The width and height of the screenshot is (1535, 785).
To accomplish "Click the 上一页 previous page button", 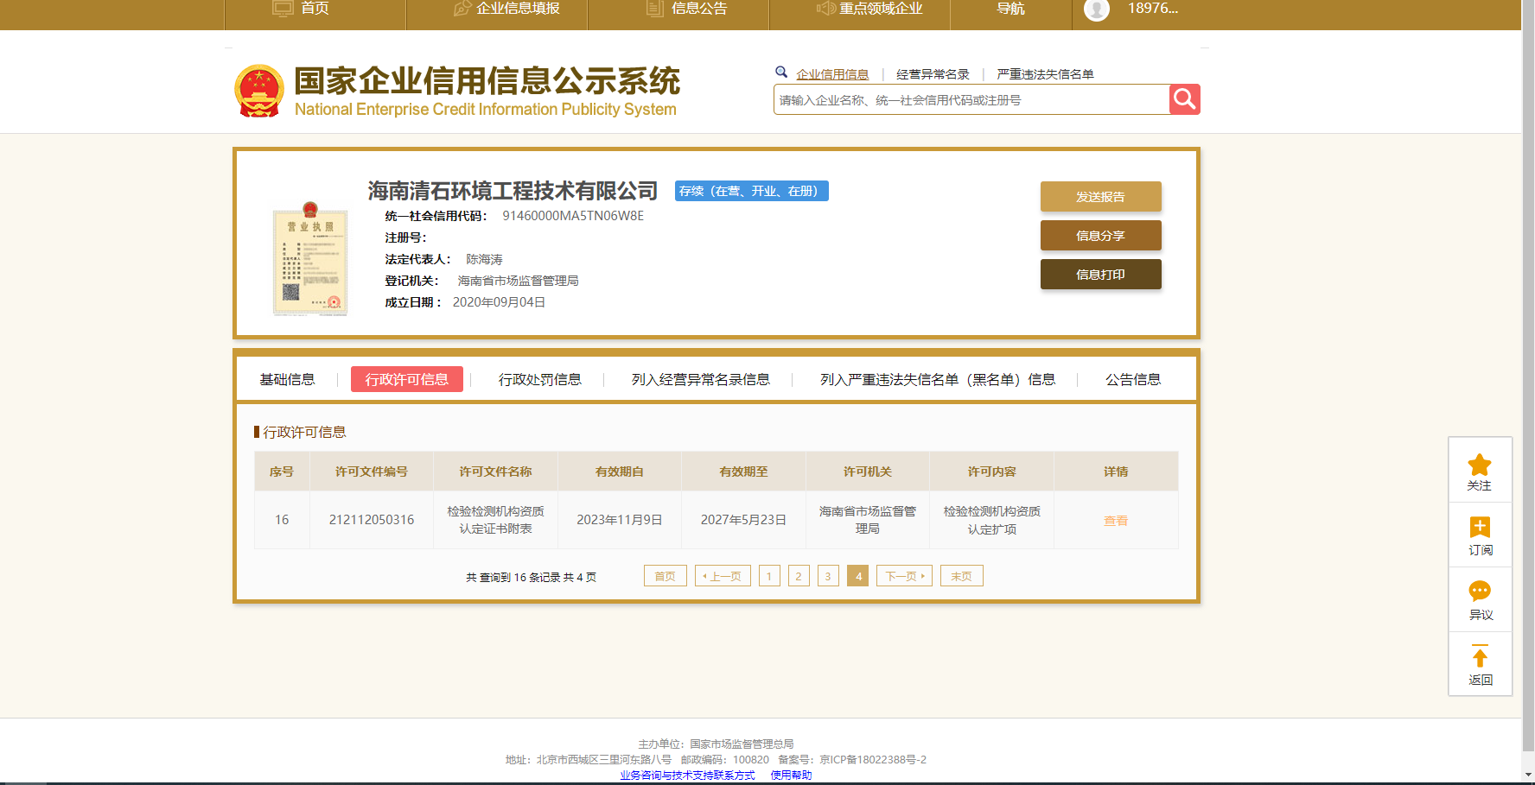I will 722,576.
